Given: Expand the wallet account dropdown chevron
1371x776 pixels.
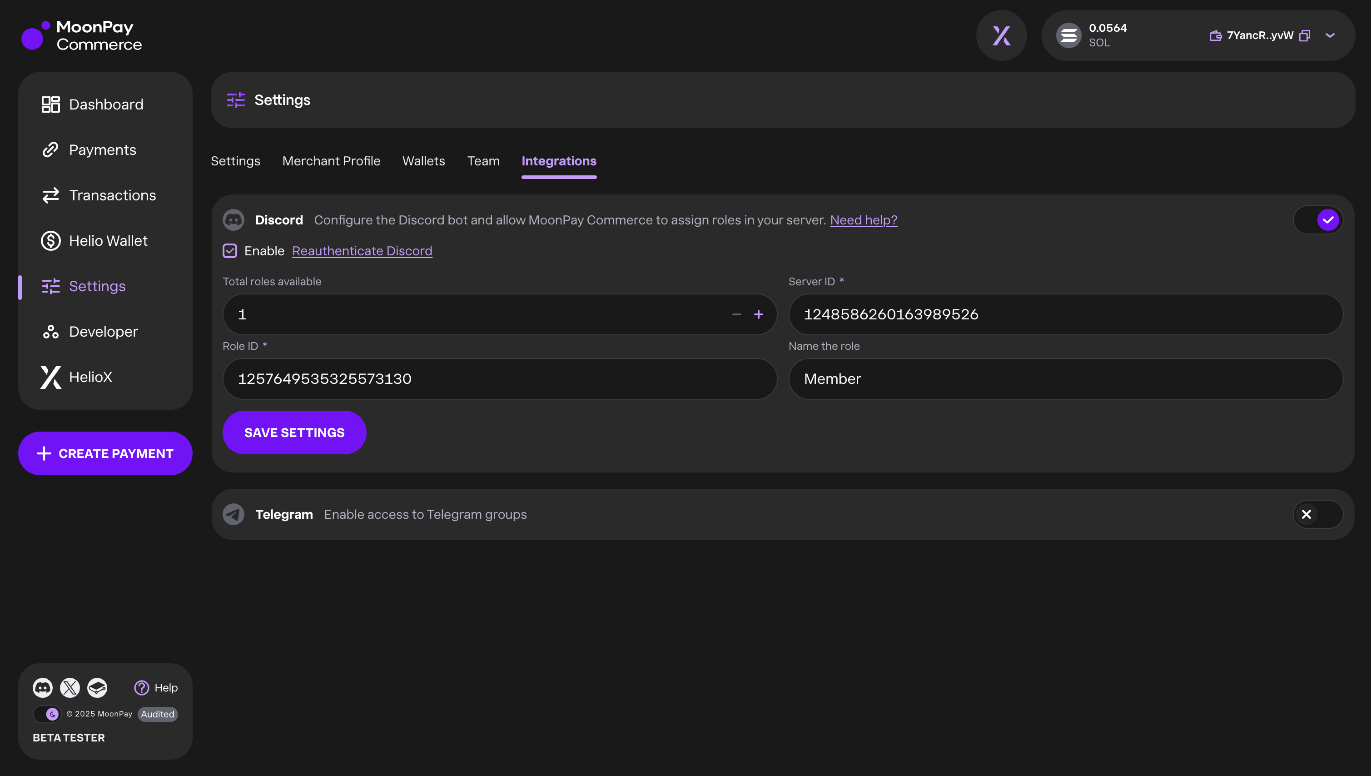Looking at the screenshot, I should click(1330, 36).
